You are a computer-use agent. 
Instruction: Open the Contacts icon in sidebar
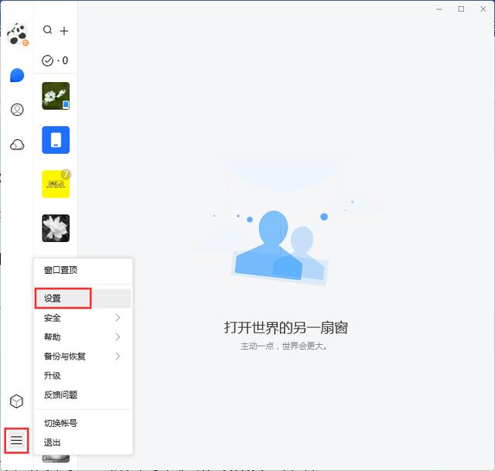coord(17,110)
